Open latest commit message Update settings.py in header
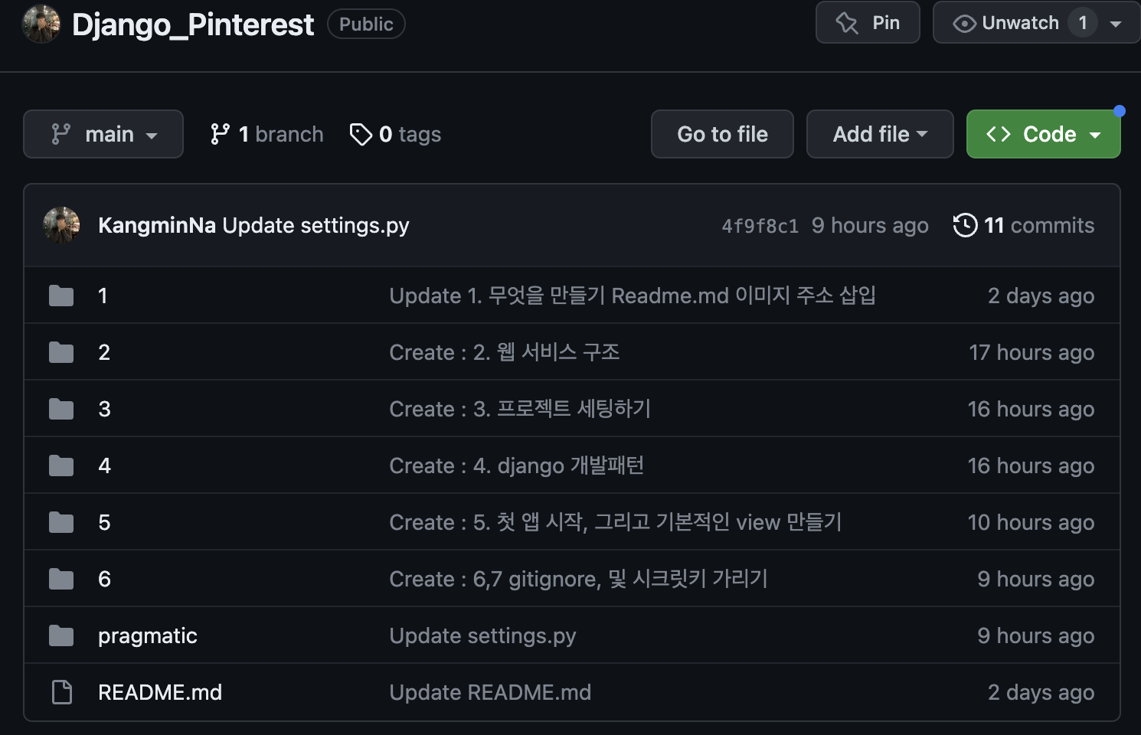 tap(315, 225)
